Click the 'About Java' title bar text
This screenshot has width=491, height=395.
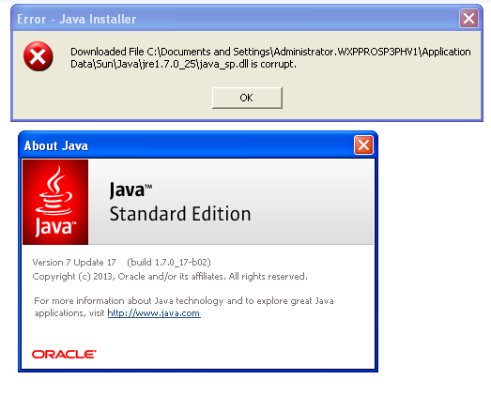pyautogui.click(x=56, y=145)
